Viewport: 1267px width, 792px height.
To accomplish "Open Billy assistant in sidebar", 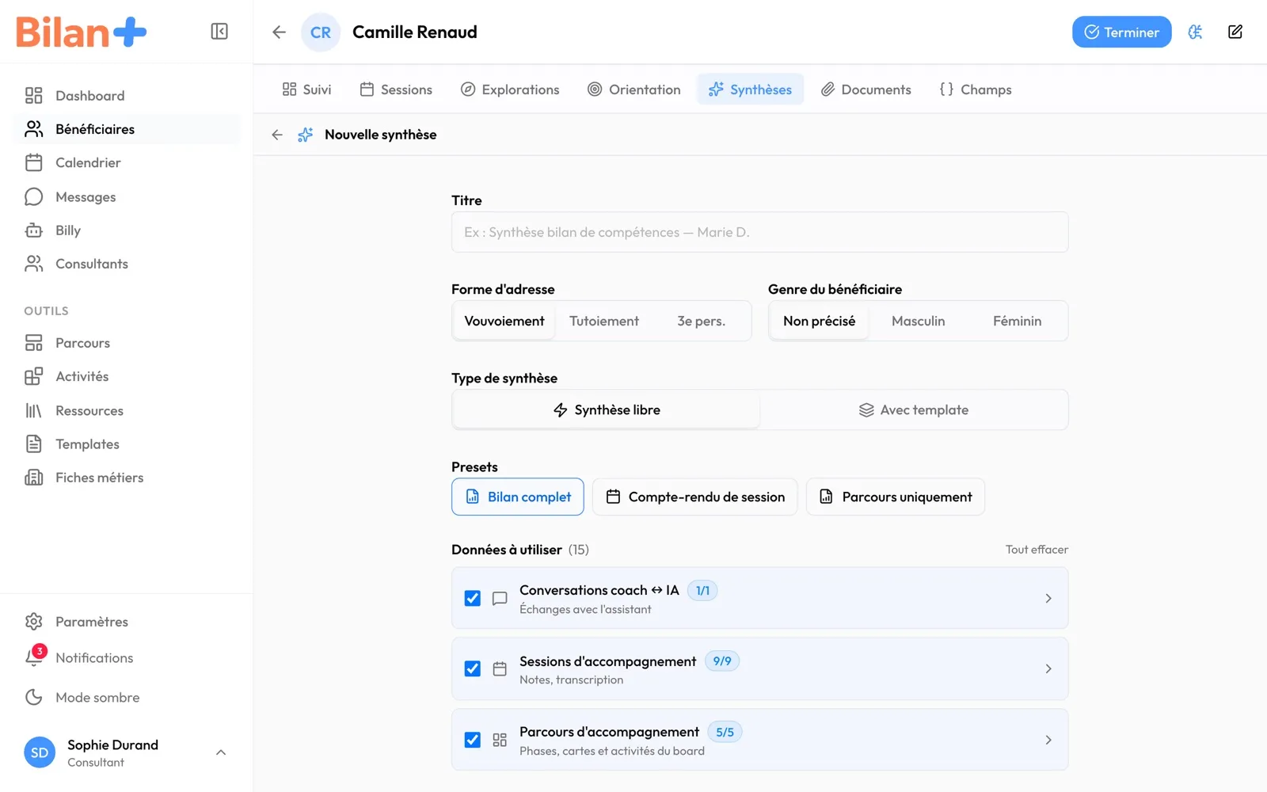I will (x=127, y=230).
